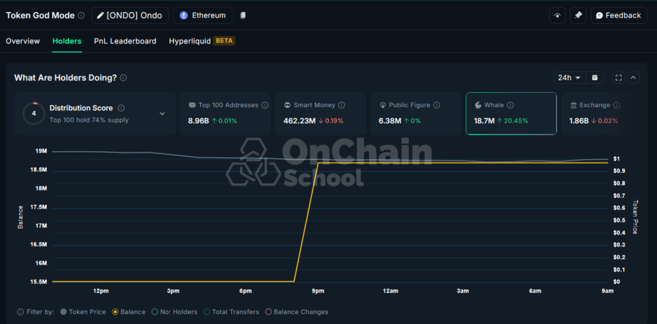The height and width of the screenshot is (324, 657).
Task: Click the Exchange info icon
Action: [617, 106]
